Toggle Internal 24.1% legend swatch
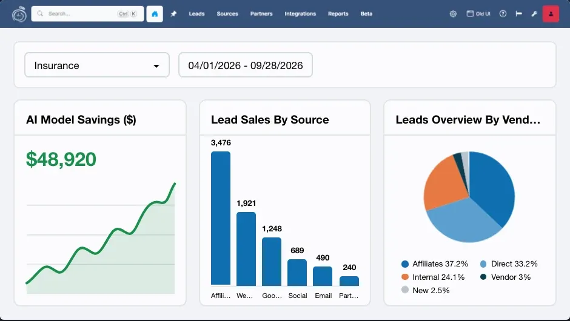570x321 pixels. pos(405,277)
